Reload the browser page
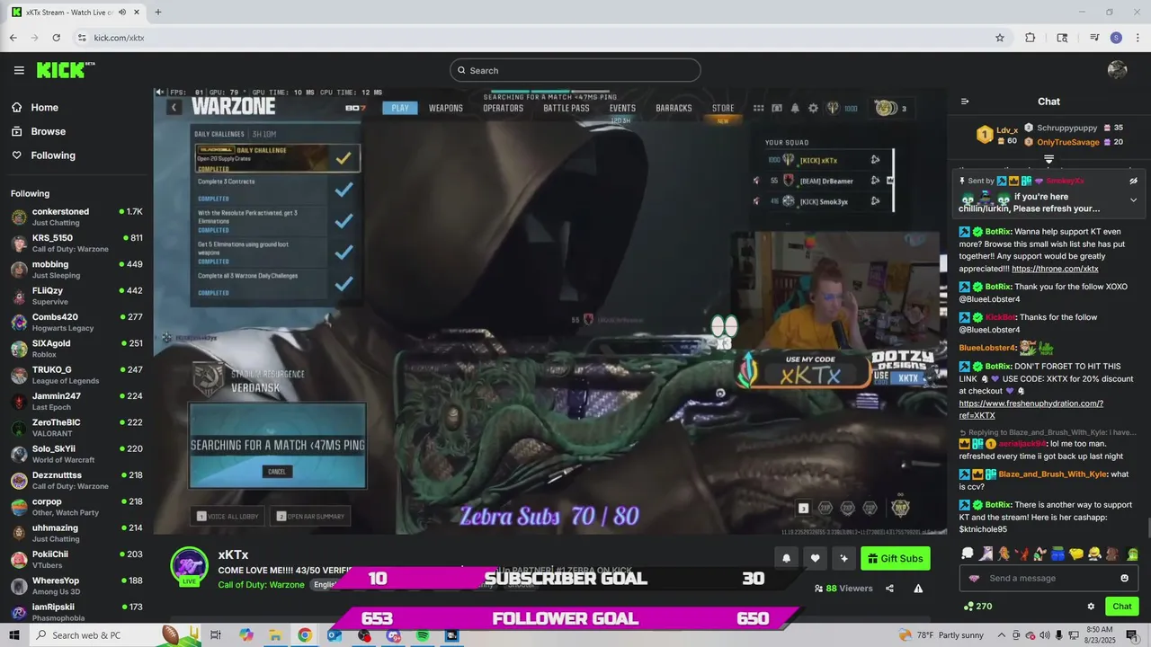Screen dimensions: 1151x647 pos(56,38)
